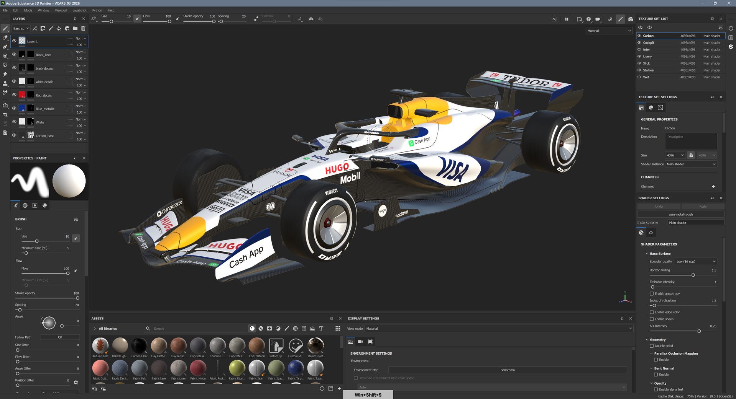
Task: Open blend mode dropdown for Layer 1
Action: [x=80, y=39]
